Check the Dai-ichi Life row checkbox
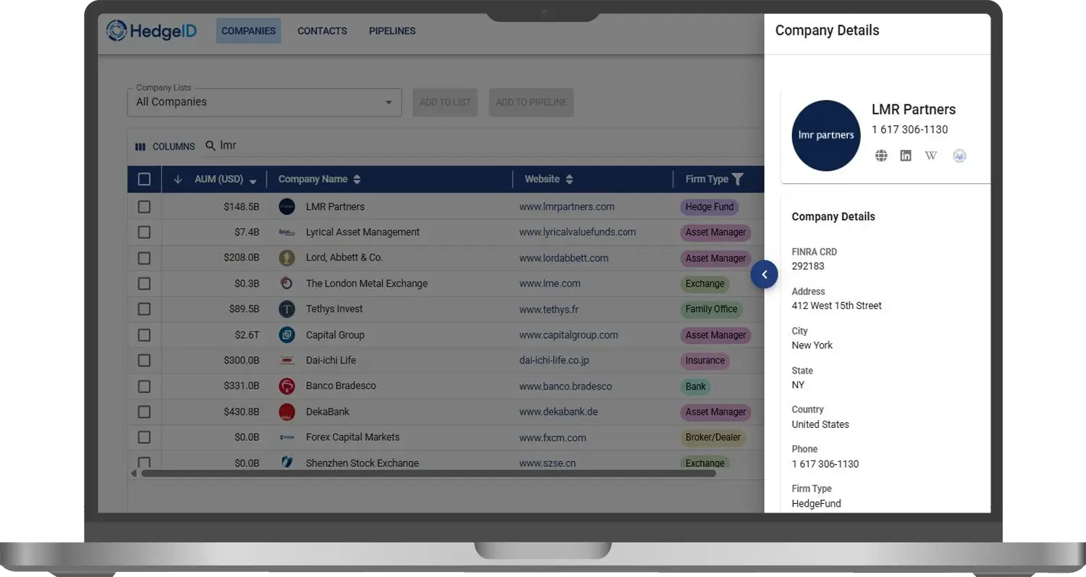The image size is (1086, 577). [x=144, y=361]
